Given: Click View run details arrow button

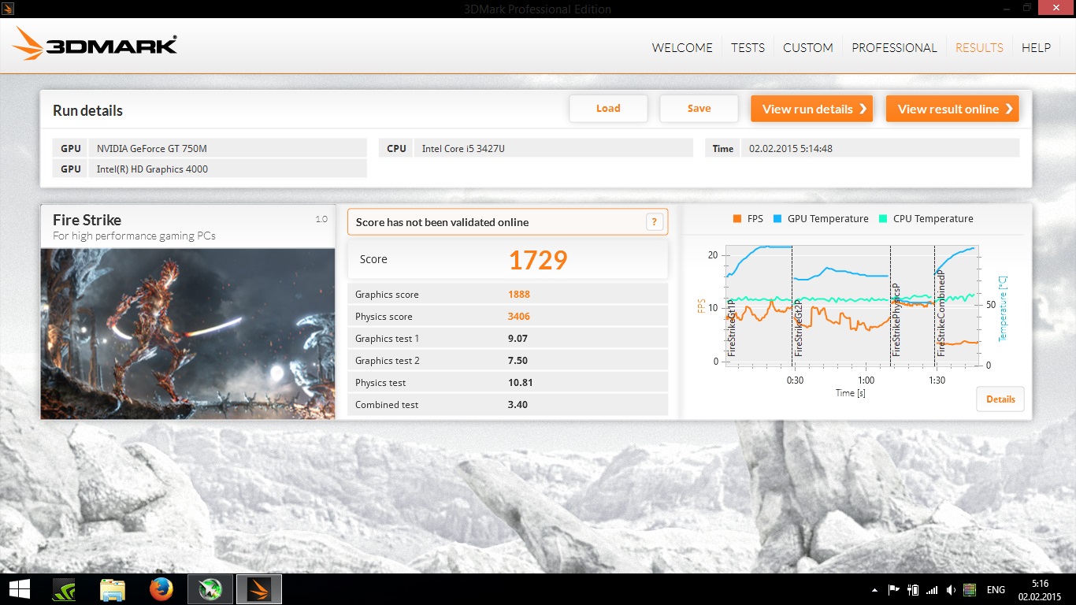Looking at the screenshot, I should point(811,109).
